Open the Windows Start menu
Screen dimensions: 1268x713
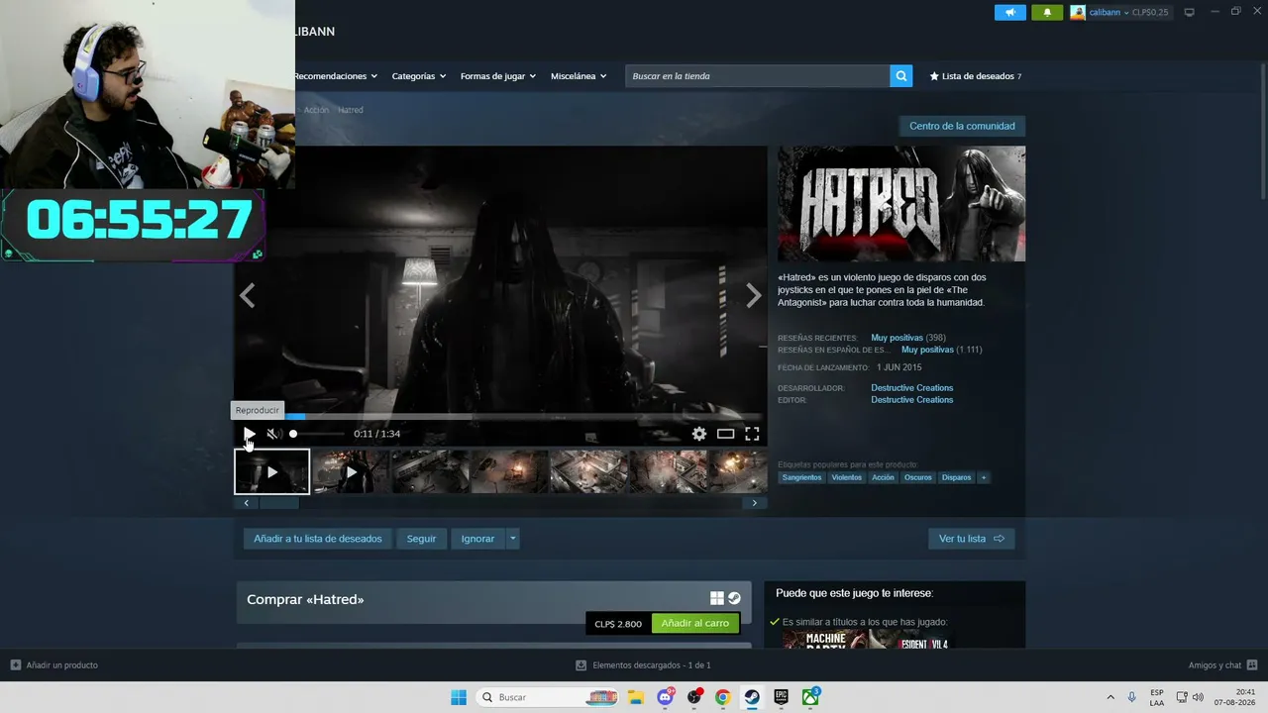[459, 697]
